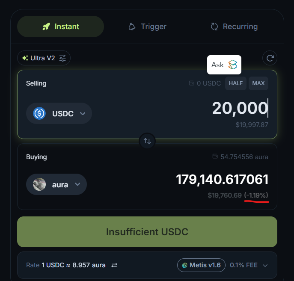
Task: Open the Recurring tab
Action: (x=234, y=27)
